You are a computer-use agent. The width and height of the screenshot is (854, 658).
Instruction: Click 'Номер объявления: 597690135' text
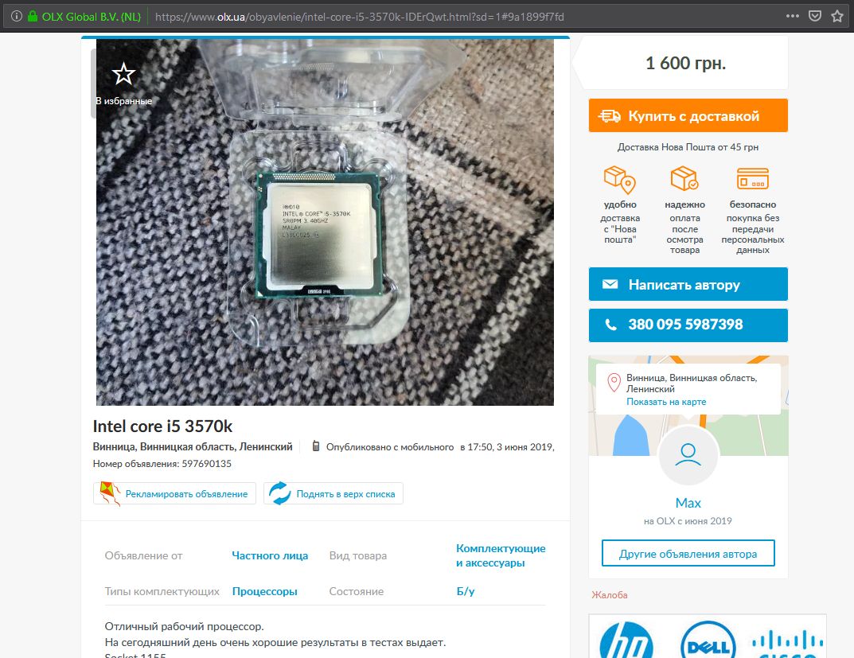click(x=162, y=464)
